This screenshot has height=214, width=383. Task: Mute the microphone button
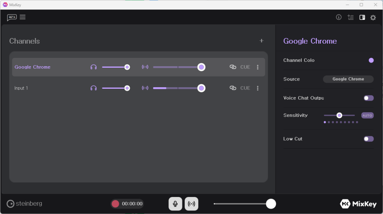(175, 204)
